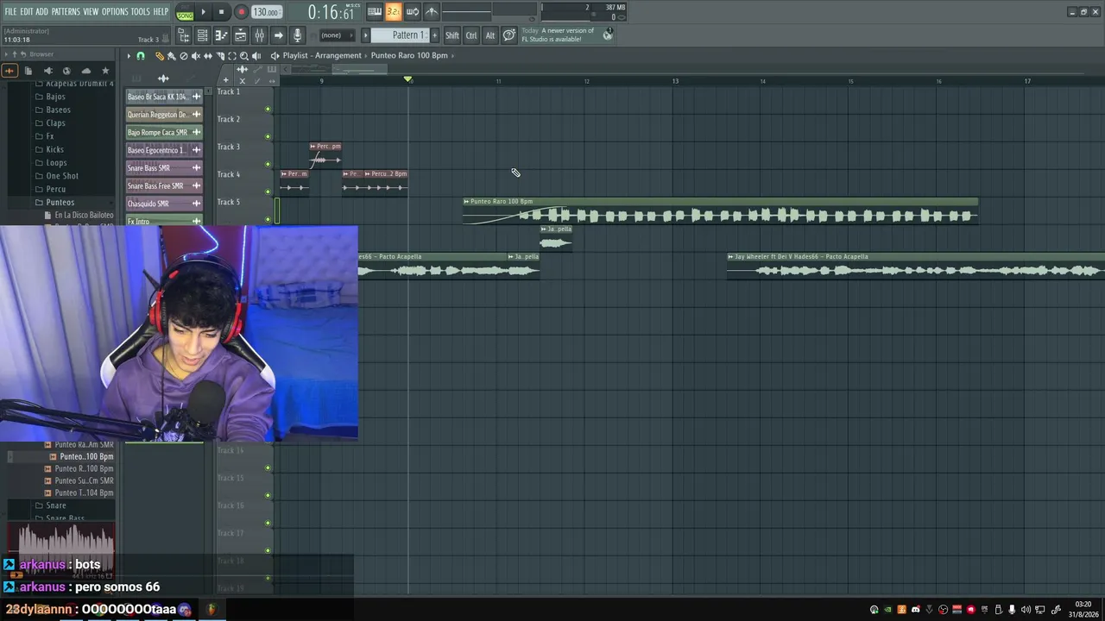The image size is (1105, 621).
Task: Expand the Loops folder
Action: (51, 163)
